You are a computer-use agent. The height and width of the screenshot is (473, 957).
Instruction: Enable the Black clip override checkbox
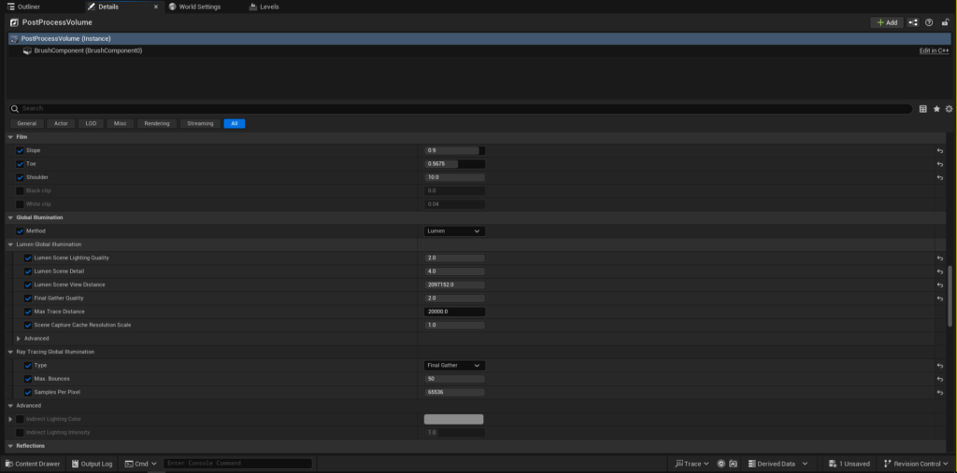click(20, 190)
